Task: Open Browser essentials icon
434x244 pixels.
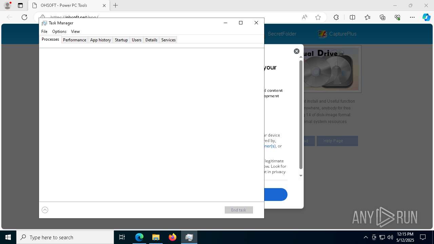Action: pos(397,17)
